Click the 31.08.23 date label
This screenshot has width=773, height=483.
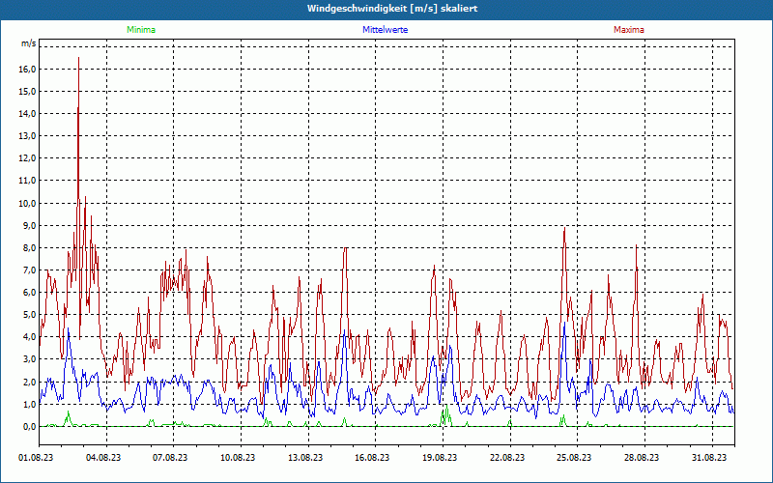coord(709,458)
